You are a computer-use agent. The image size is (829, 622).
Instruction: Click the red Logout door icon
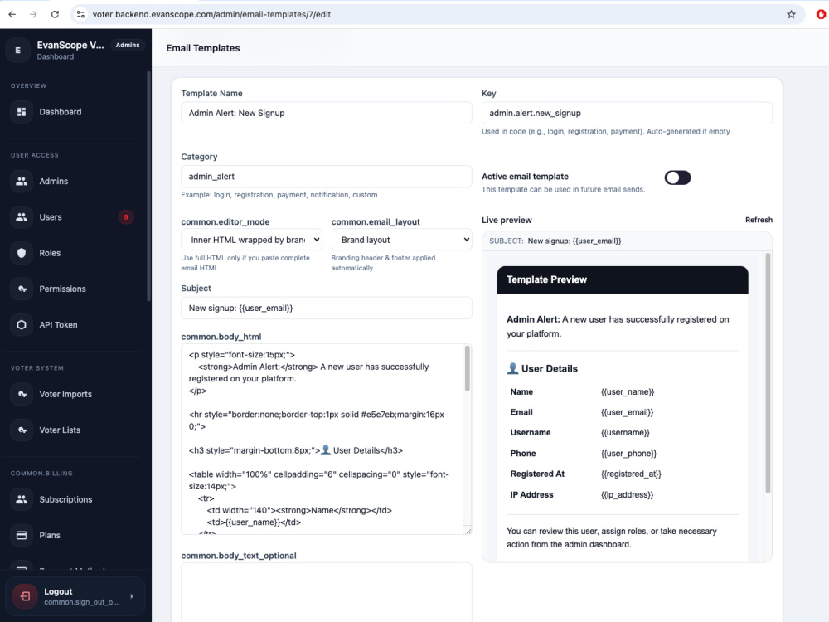click(x=25, y=596)
